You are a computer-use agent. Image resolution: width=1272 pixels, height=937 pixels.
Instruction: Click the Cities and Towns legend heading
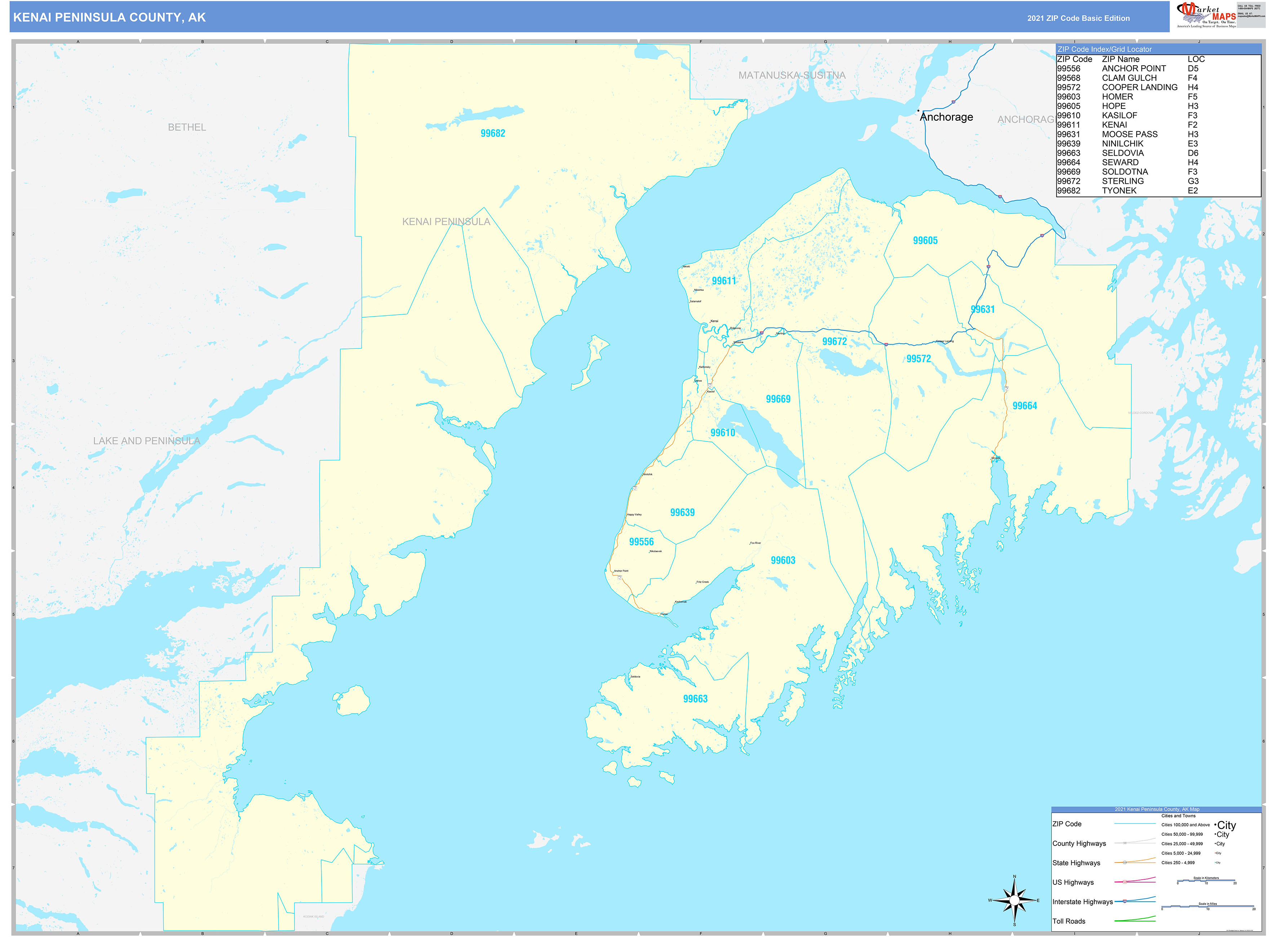1179,816
